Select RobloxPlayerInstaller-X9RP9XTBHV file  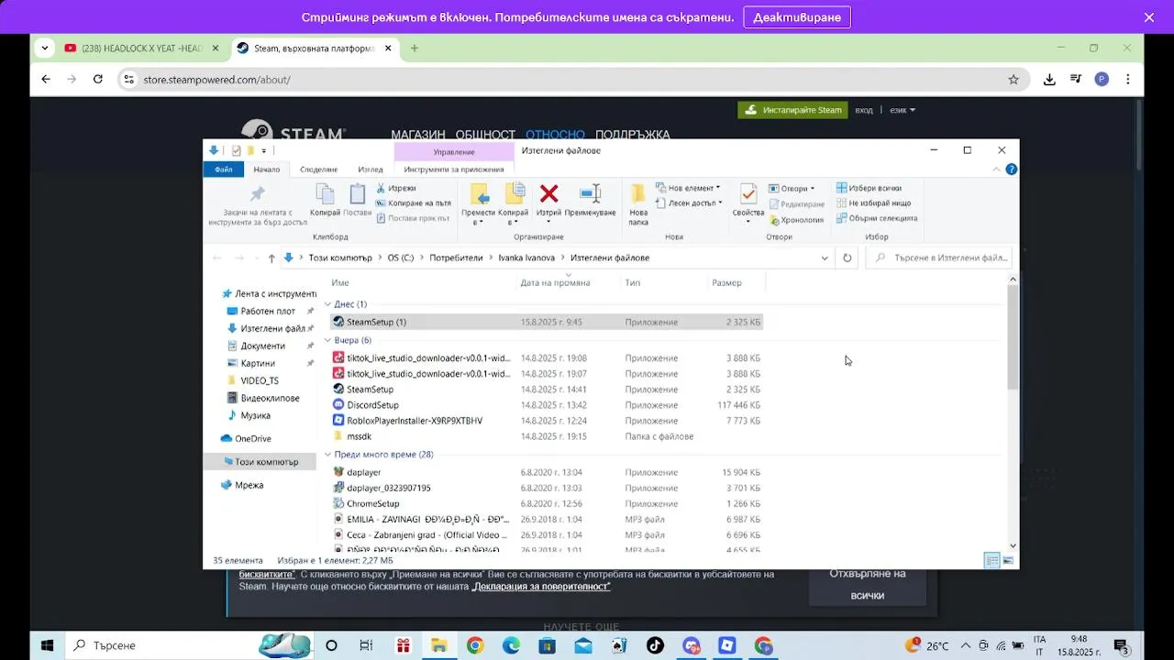(x=547, y=421)
